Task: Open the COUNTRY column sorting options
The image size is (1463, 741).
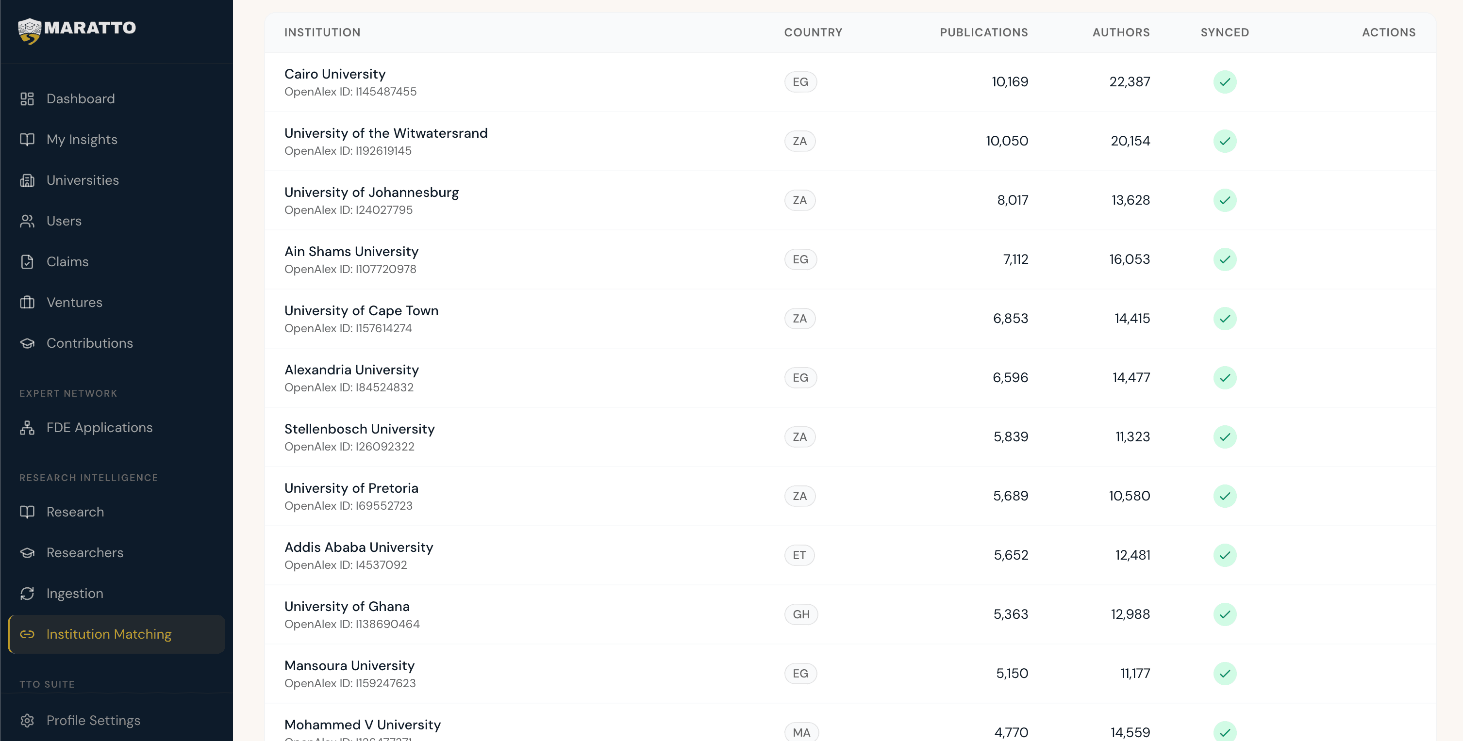Action: (x=813, y=32)
